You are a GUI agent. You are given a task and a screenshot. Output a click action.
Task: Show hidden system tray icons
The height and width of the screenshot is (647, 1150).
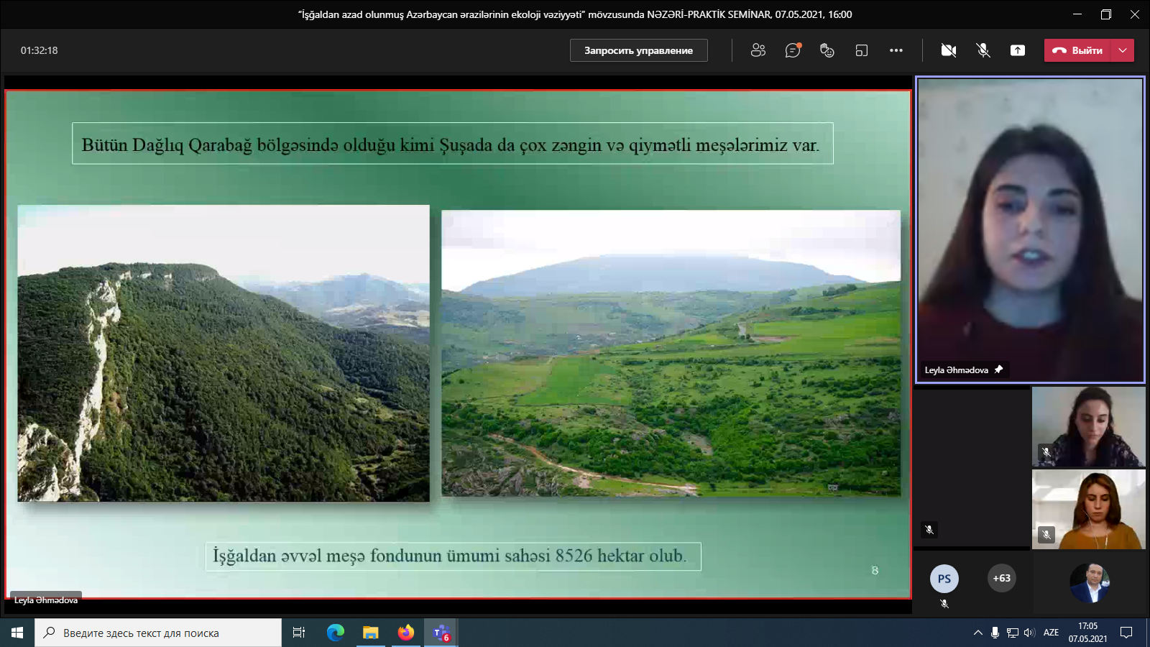(x=977, y=633)
